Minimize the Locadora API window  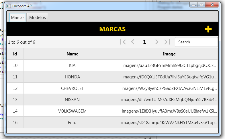pos(194,5)
